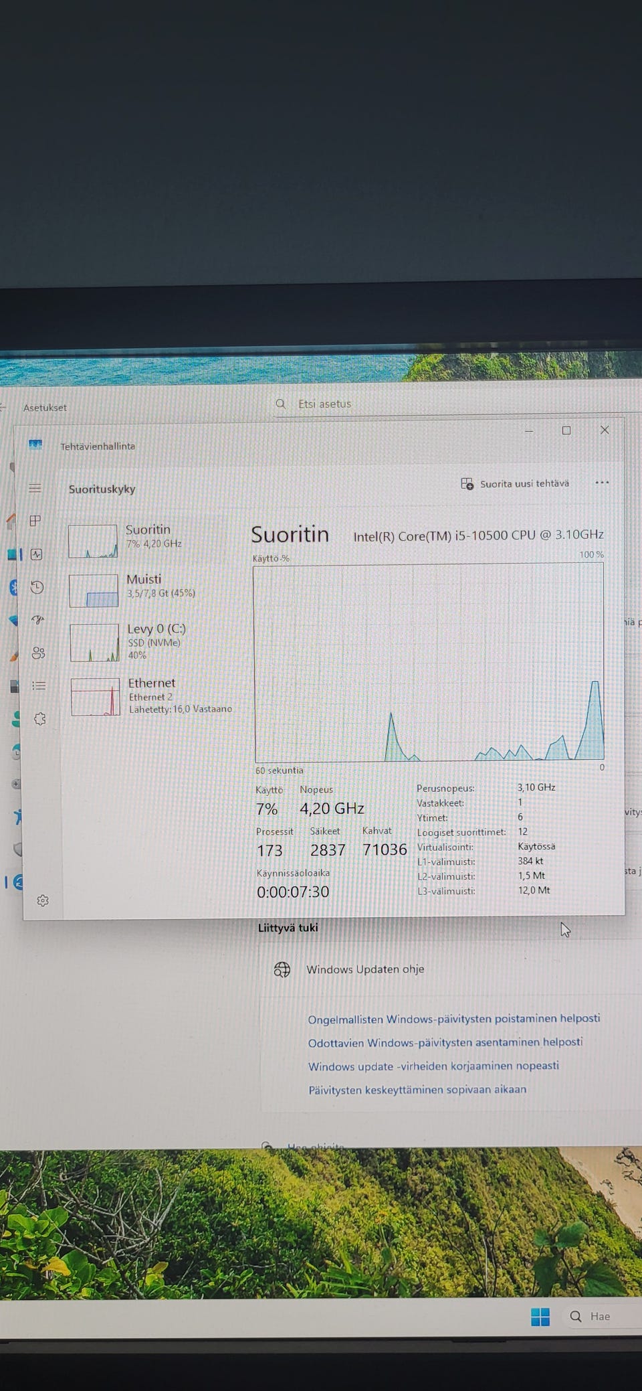Click the 173 Prosessit count
Screen dimensions: 642x1391
click(x=270, y=850)
